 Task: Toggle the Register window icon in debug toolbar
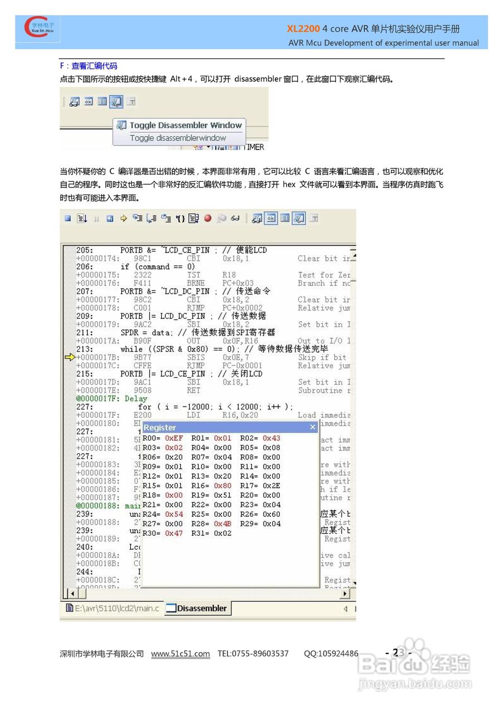point(271,219)
